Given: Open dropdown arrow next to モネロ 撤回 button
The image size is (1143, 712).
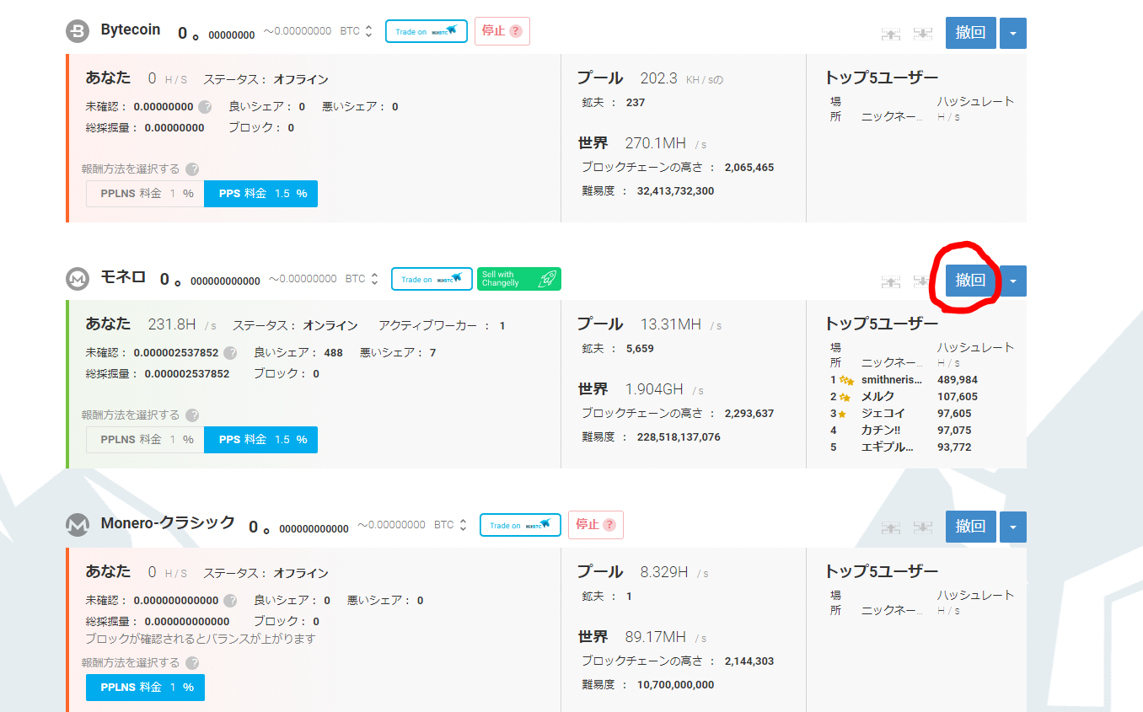Looking at the screenshot, I should pyautogui.click(x=1013, y=281).
